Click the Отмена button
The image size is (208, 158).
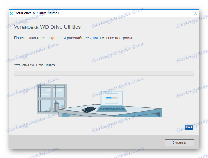click(179, 143)
